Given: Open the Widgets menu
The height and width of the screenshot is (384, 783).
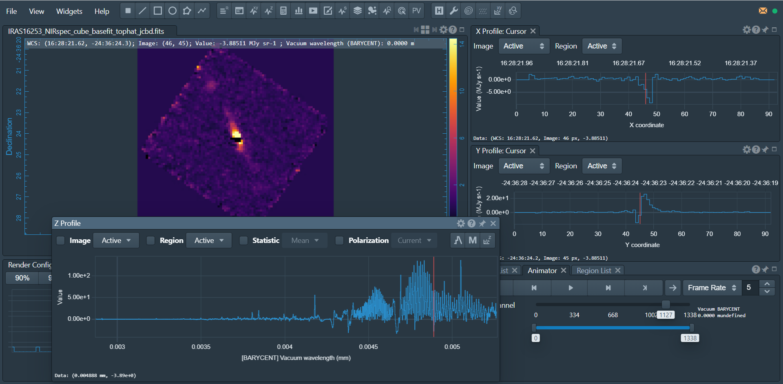Looking at the screenshot, I should (x=69, y=11).
